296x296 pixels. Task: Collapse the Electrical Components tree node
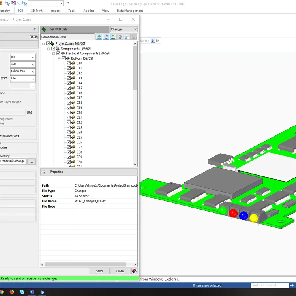tap(54, 54)
